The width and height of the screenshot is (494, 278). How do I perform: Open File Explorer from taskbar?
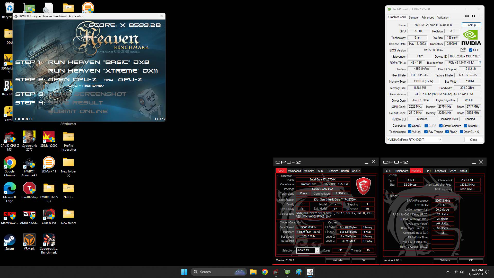(x=253, y=272)
